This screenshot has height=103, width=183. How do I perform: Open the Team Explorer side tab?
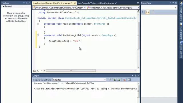181,31
